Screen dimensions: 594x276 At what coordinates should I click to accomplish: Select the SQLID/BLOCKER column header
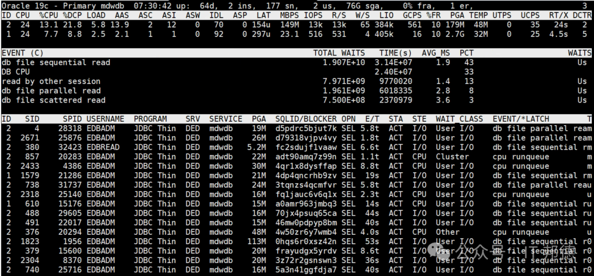click(x=306, y=119)
